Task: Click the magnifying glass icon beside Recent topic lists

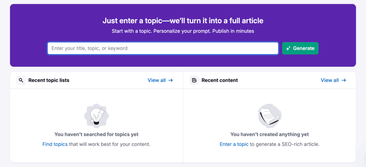Action: [x=21, y=80]
